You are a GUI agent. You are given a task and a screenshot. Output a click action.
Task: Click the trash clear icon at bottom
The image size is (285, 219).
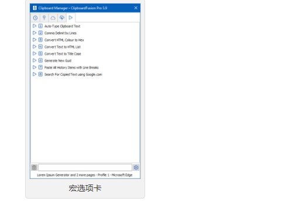point(34,168)
